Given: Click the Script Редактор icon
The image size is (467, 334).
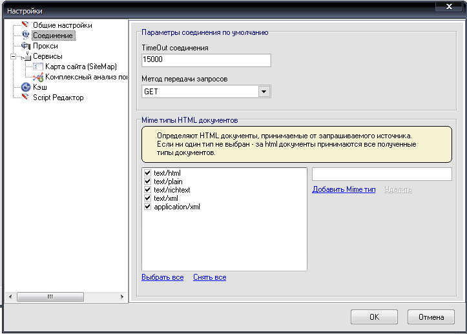Looking at the screenshot, I should click(26, 98).
